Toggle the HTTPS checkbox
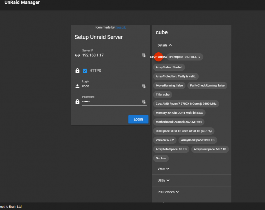The height and width of the screenshot is (210, 265). 85,71
